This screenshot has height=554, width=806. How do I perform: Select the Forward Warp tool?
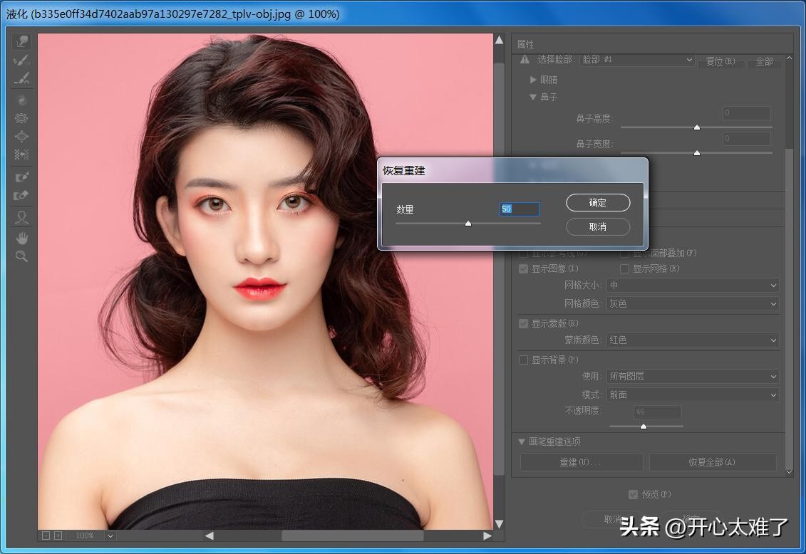coord(22,42)
